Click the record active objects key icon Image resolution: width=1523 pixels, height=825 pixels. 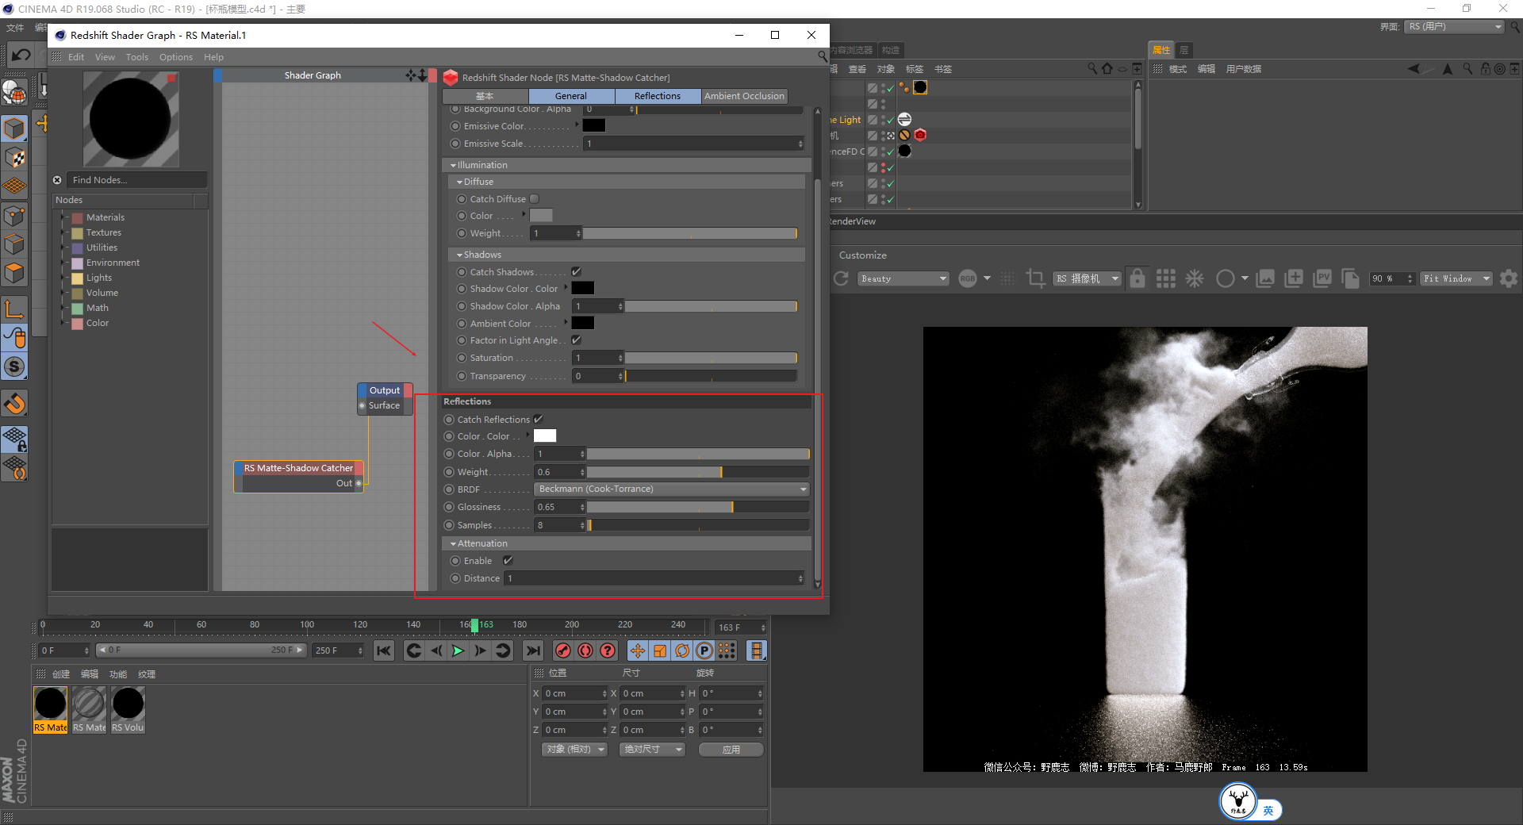(563, 650)
